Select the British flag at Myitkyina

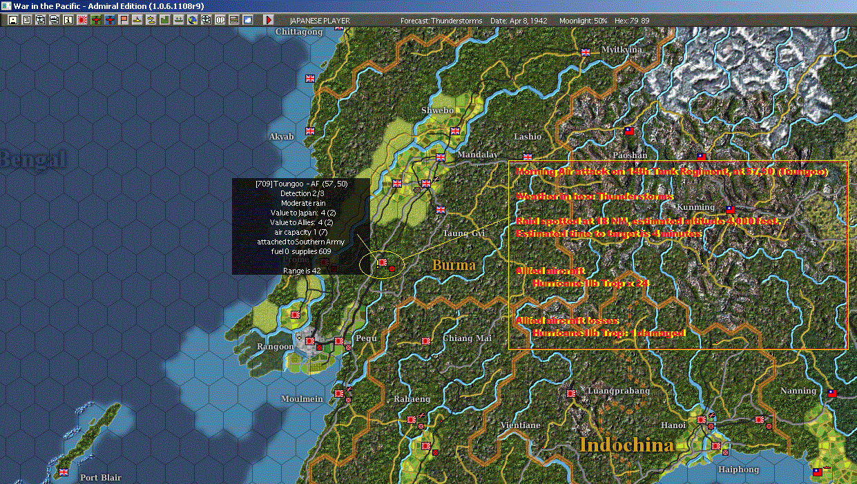(x=586, y=52)
